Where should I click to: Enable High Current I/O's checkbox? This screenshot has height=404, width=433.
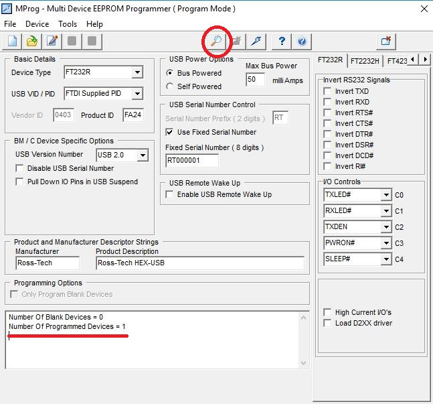tap(327, 312)
